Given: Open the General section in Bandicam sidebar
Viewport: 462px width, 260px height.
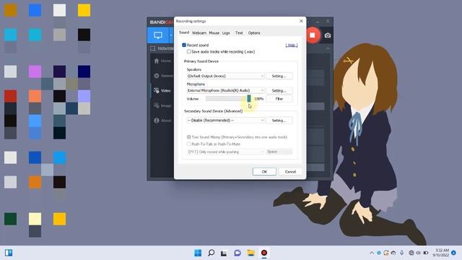Looking at the screenshot, I should point(163,75).
